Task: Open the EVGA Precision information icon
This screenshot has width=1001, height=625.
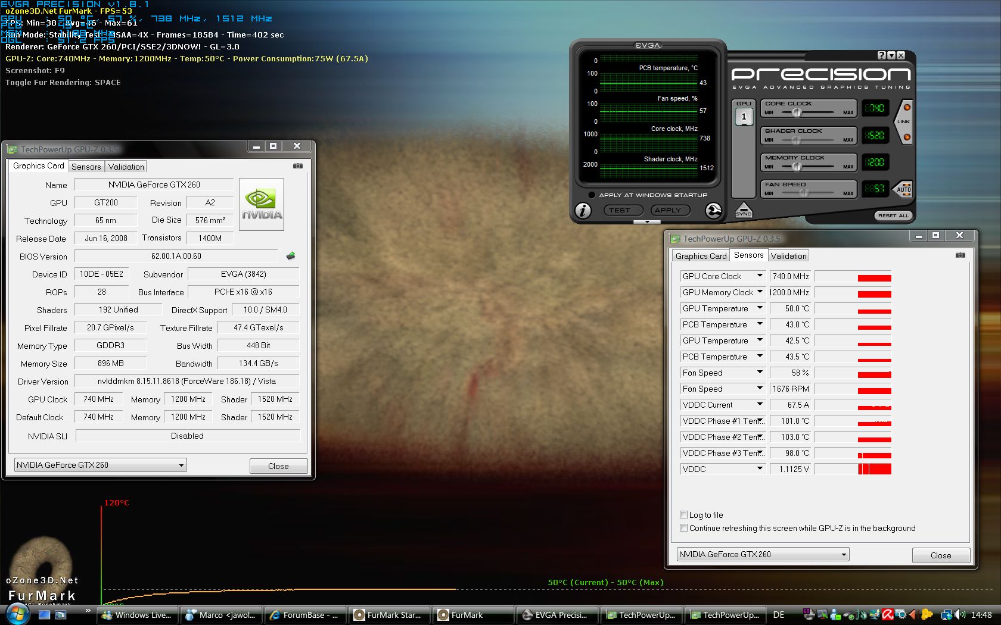Action: click(583, 210)
